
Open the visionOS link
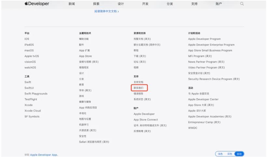pyautogui.click(x=30, y=62)
